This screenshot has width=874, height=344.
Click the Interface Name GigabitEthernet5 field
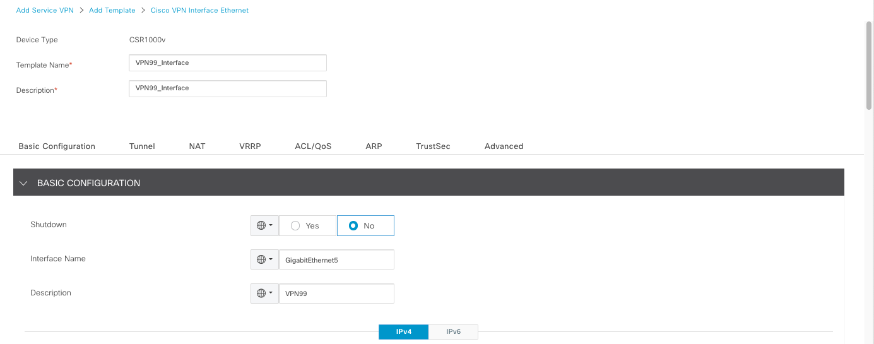[x=336, y=259]
